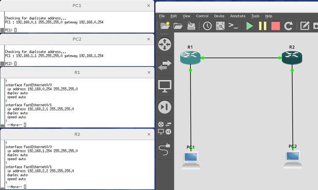The height and width of the screenshot is (190, 318).
Task: Suspend all devices with yellow pause button
Action: click(x=263, y=26)
